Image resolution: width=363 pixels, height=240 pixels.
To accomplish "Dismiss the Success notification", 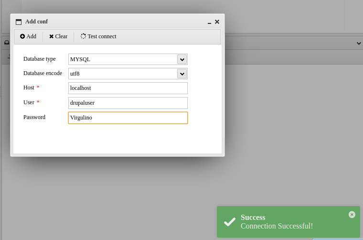I will pos(352,215).
